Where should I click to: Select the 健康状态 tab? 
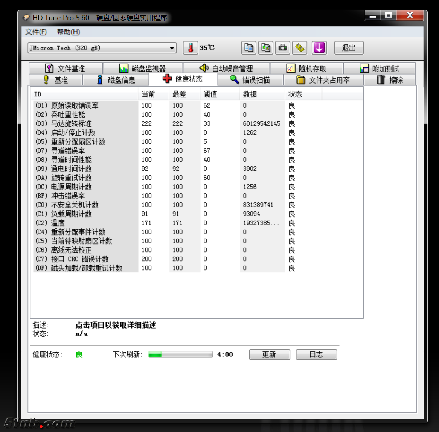click(x=183, y=79)
